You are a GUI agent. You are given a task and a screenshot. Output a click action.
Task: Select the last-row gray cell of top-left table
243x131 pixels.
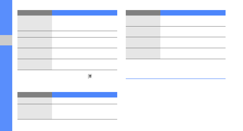pyautogui.click(x=35, y=64)
